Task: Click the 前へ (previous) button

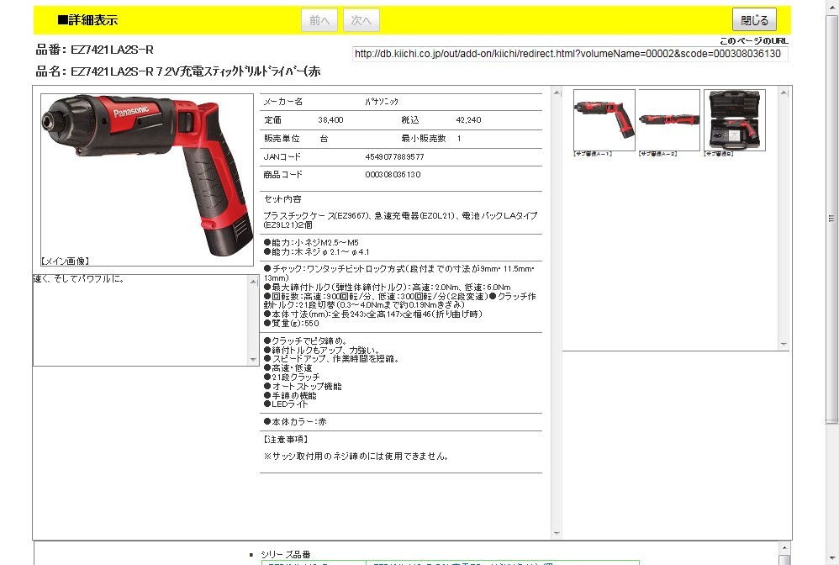Action: pyautogui.click(x=319, y=20)
